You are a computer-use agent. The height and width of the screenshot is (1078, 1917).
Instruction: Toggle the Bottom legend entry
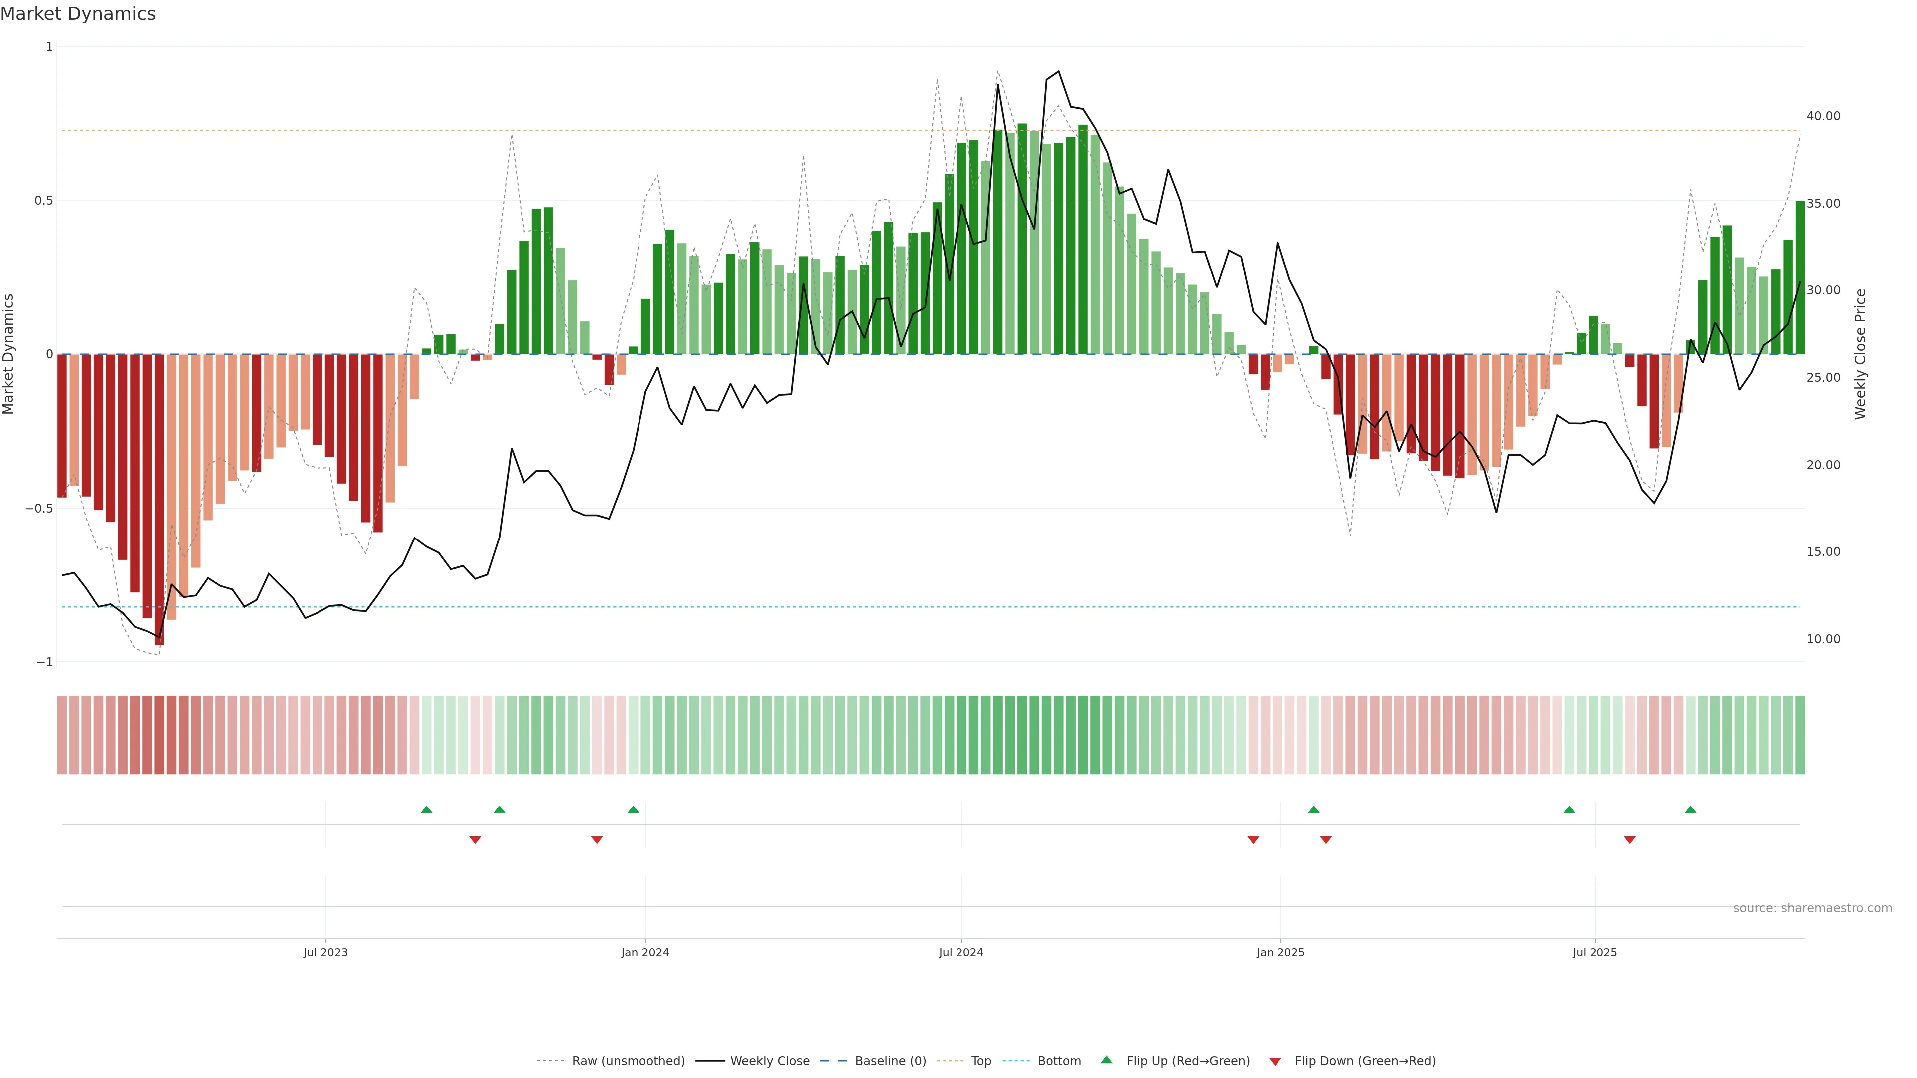click(x=1059, y=1061)
